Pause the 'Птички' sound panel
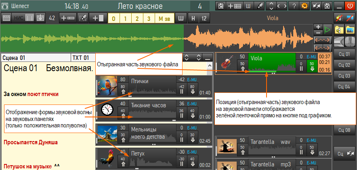Screen dimensions: 357x170 point(181,89)
